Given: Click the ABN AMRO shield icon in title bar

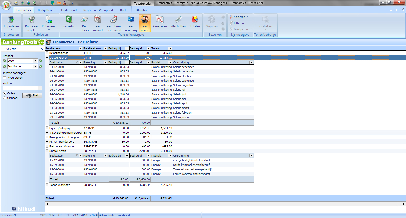Looking at the screenshot, I should (53, 3).
